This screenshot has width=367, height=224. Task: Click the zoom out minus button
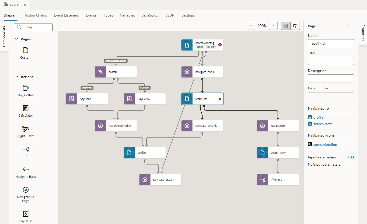click(x=250, y=26)
